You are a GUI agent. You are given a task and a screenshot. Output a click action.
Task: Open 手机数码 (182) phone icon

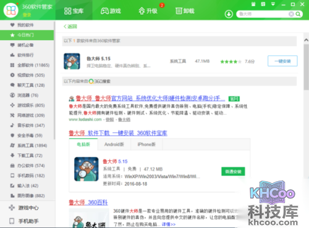coord(12,176)
